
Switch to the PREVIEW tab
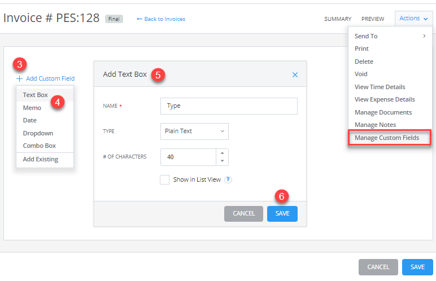(373, 19)
